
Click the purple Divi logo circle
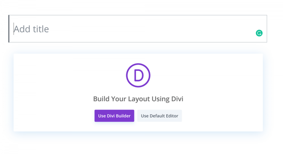tap(138, 75)
